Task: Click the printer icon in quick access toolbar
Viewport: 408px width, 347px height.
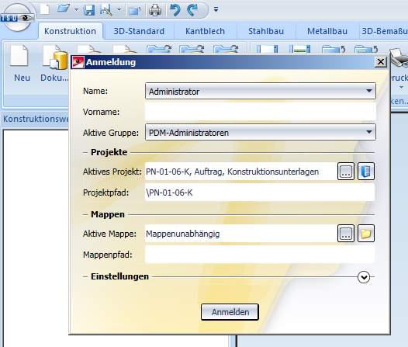Action: [x=155, y=10]
